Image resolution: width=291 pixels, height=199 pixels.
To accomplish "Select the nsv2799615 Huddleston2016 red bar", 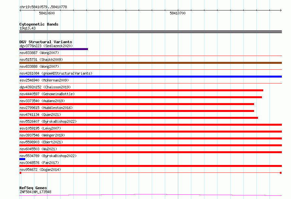I will click(137, 111).
